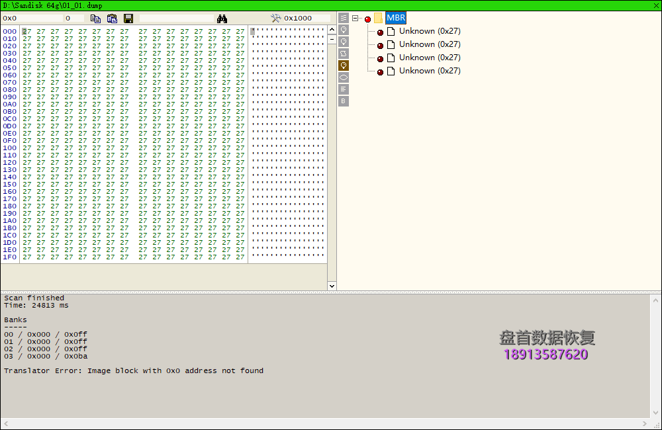Click the title bar path 'D:\Sandisk 64g\01_01.dump'

52,5
